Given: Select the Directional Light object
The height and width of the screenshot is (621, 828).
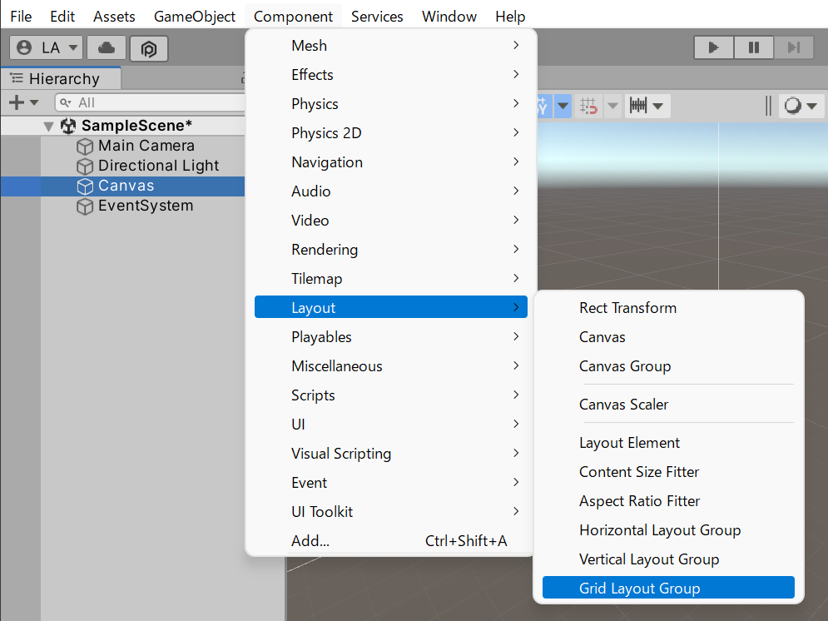Looking at the screenshot, I should click(158, 166).
